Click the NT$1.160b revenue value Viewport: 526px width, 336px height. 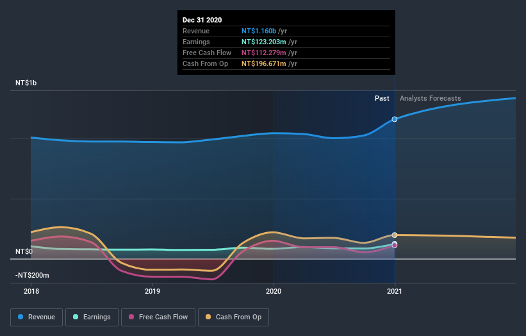(259, 31)
